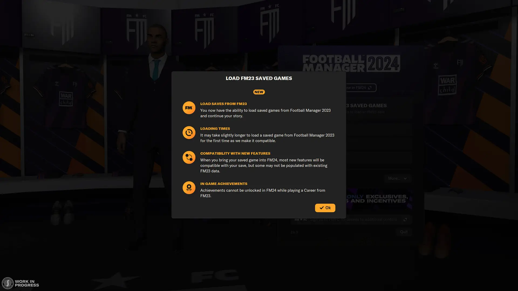Viewport: 518px width, 291px height.
Task: Click the In Game Achievements heading text
Action: click(x=224, y=184)
